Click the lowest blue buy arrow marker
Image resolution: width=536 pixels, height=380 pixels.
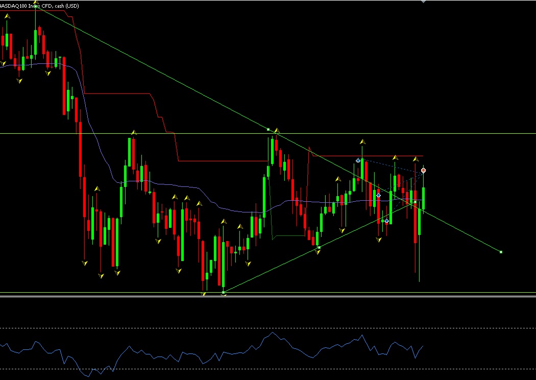(386, 221)
